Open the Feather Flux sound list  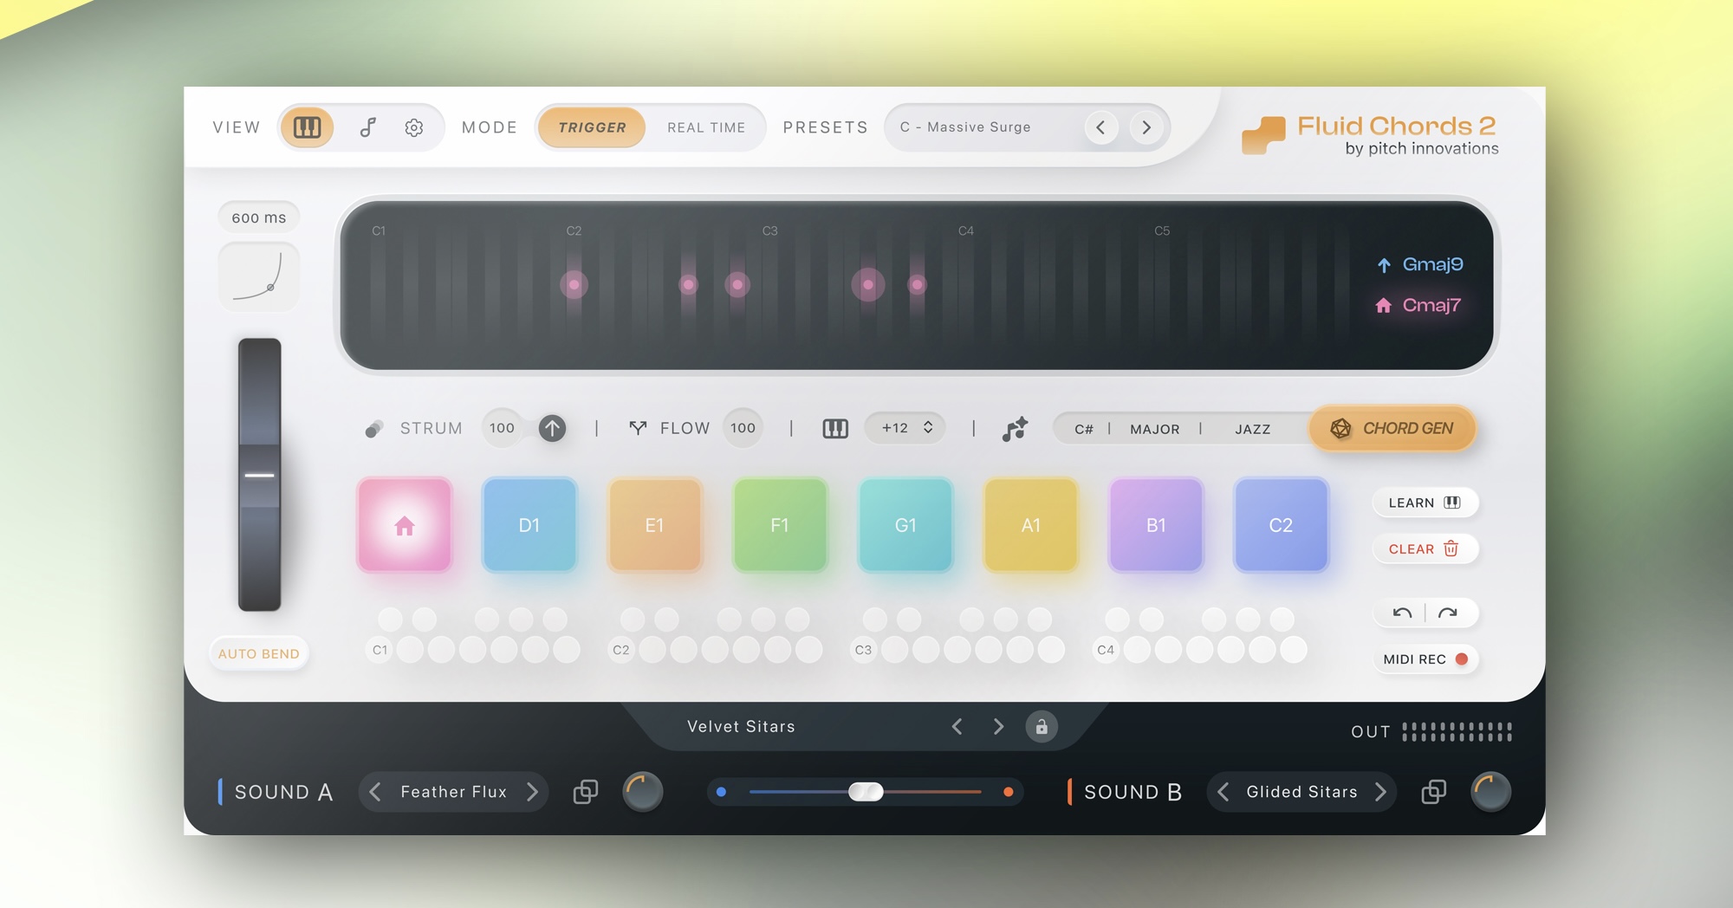(x=453, y=792)
